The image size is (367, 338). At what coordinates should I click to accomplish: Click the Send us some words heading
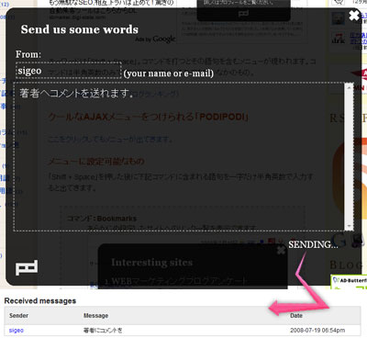click(x=80, y=29)
